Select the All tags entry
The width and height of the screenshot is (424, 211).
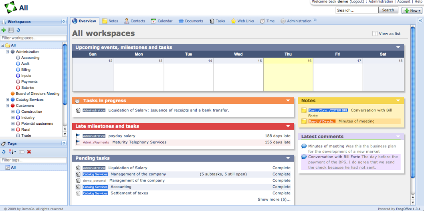[13, 167]
